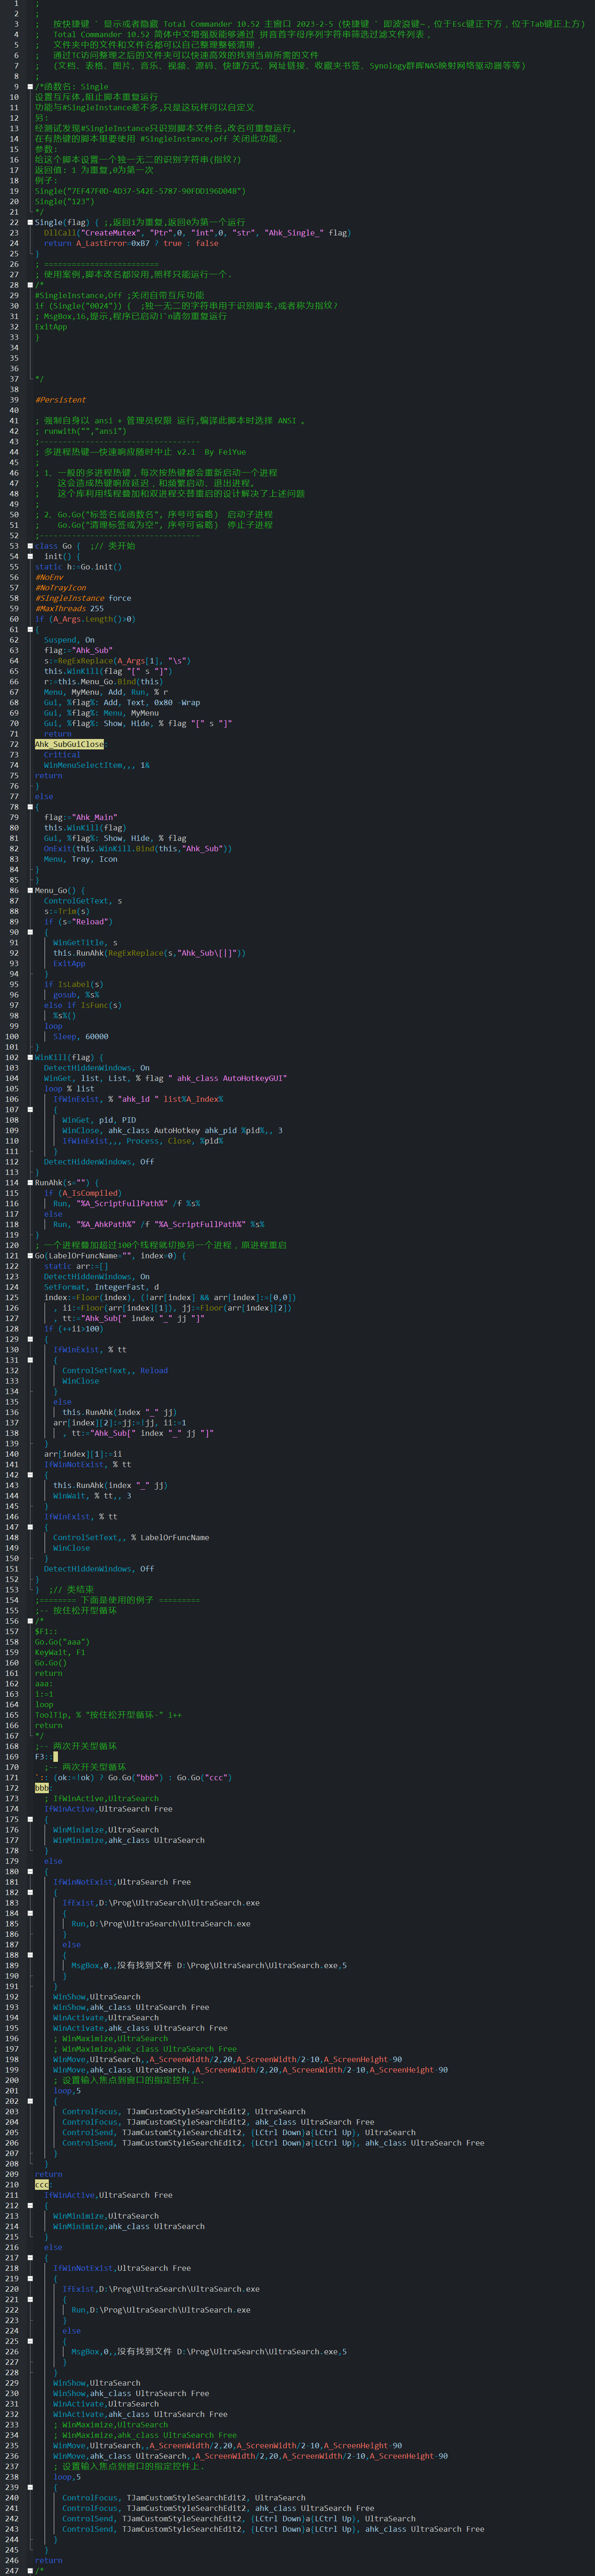Click 'SetFormat, IntegerFast, d' line
Image resolution: width=595 pixels, height=2576 pixels.
click(x=101, y=1287)
